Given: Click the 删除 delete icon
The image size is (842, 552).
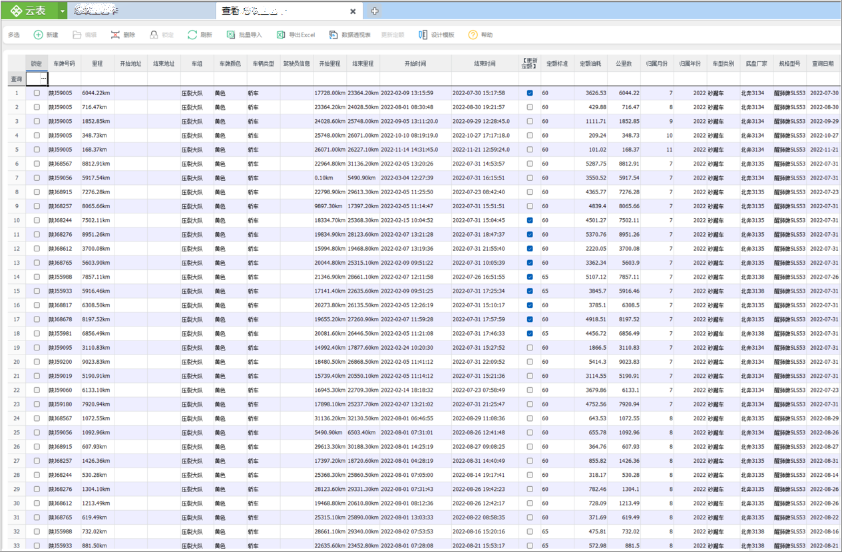Looking at the screenshot, I should (116, 35).
